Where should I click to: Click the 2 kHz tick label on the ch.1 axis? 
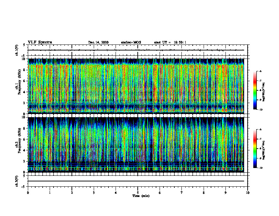coord(25,103)
